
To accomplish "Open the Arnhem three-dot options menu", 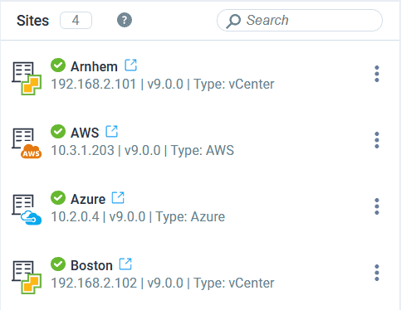I will (377, 74).
